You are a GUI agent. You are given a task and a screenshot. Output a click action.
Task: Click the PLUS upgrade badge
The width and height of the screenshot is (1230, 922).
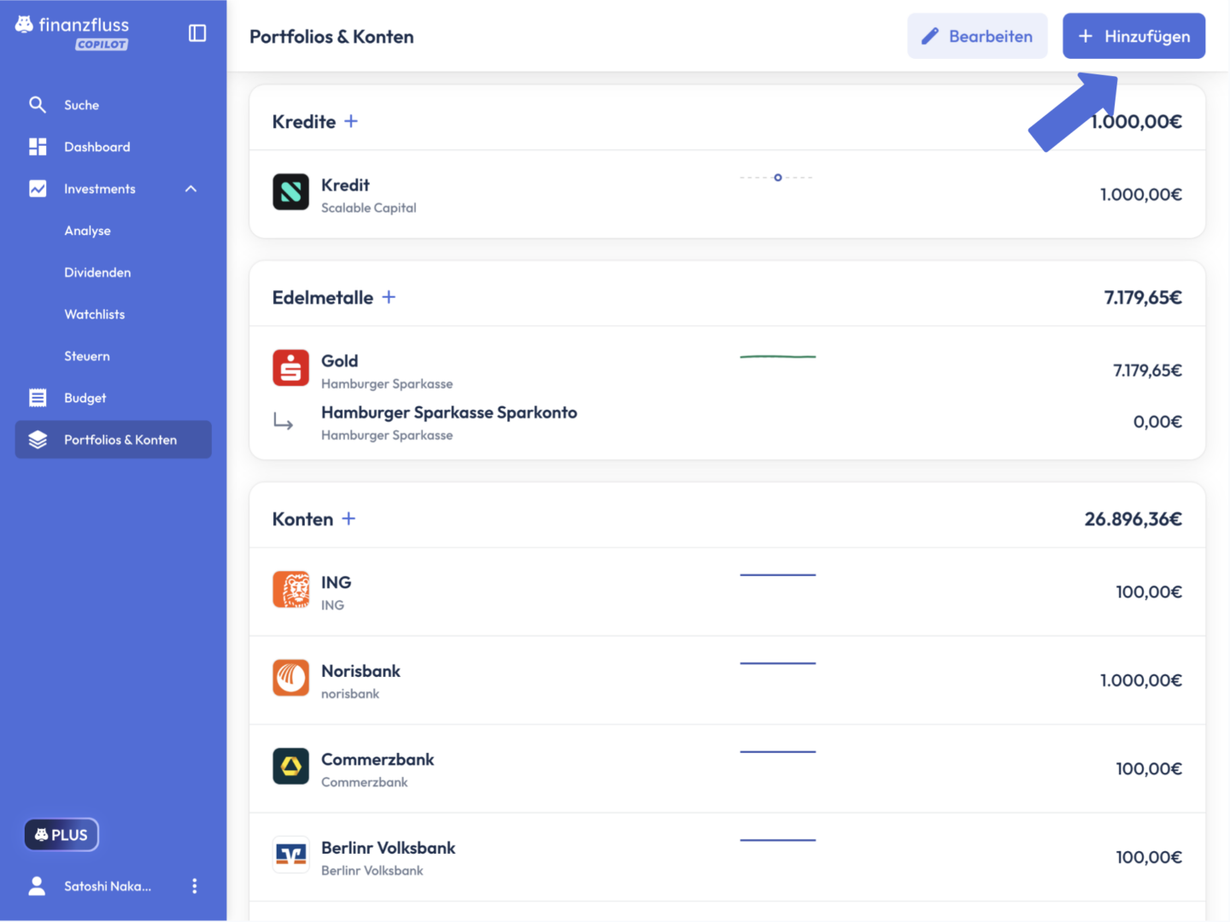pyautogui.click(x=61, y=835)
